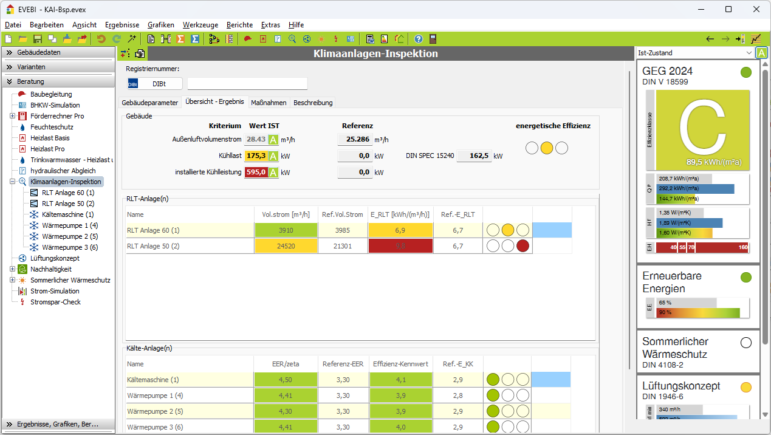
Task: Click the red efficiency circle for RLT Anlage 50
Action: [523, 246]
